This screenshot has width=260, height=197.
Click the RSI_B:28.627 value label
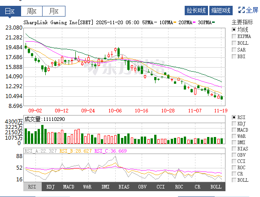pyautogui.click(x=75, y=151)
